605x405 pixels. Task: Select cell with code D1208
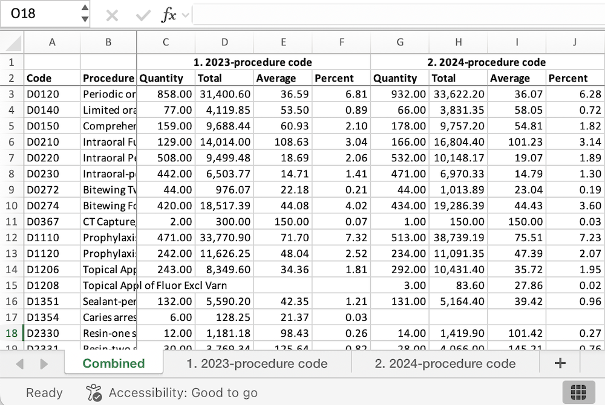[x=52, y=285]
